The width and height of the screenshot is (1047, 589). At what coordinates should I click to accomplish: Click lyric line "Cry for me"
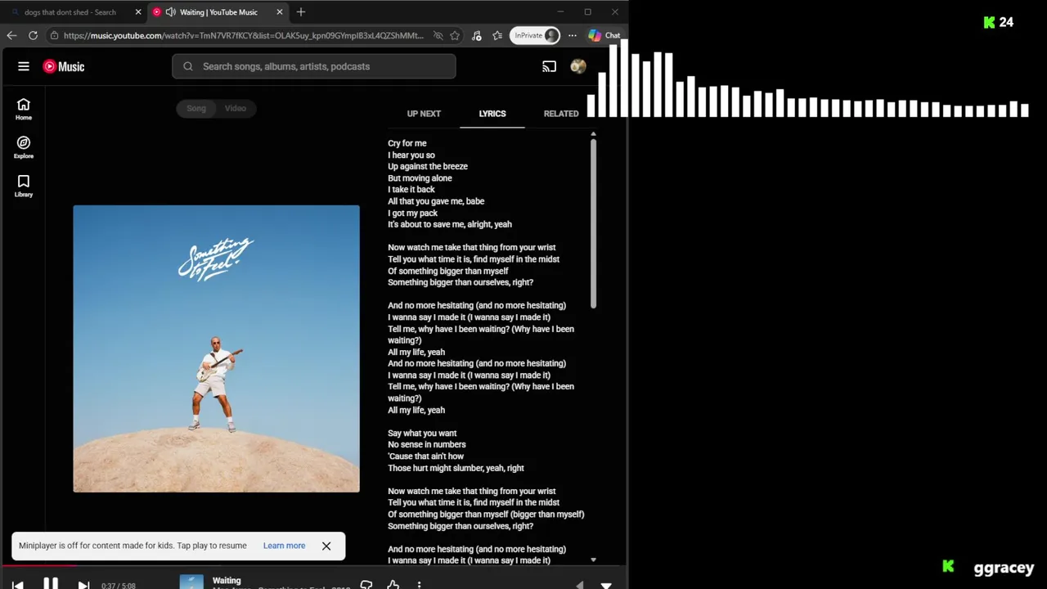pyautogui.click(x=407, y=143)
